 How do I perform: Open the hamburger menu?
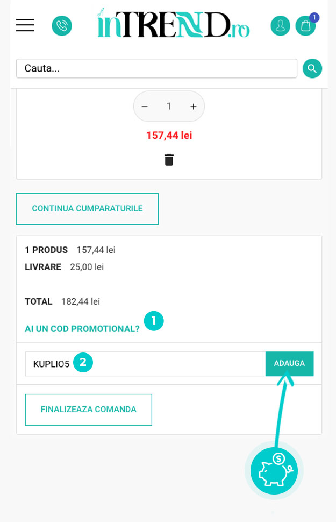[25, 25]
